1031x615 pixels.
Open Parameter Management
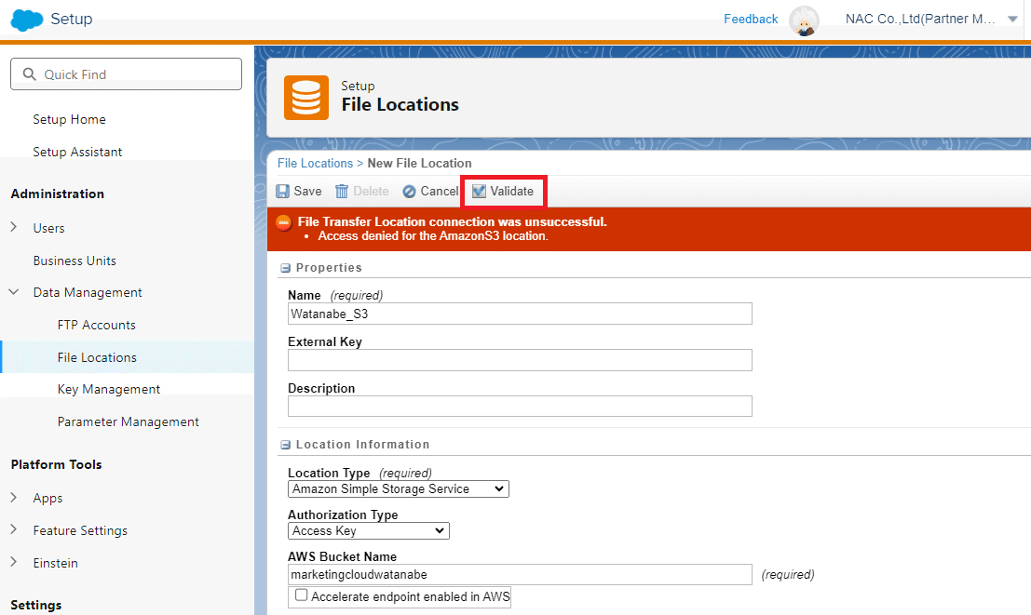129,421
